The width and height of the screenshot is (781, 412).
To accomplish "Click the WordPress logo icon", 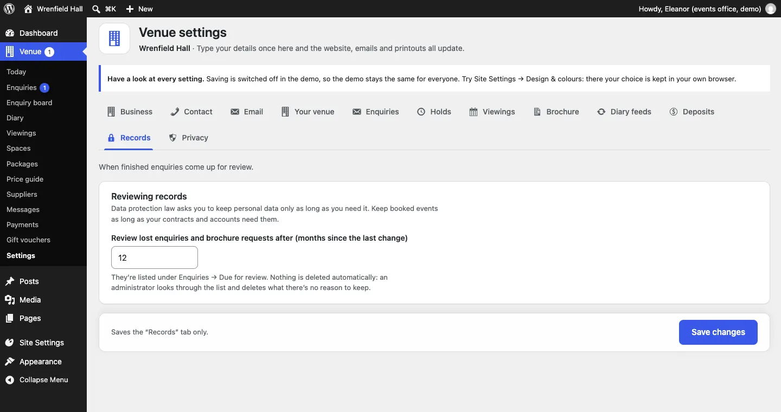I will pyautogui.click(x=9, y=9).
